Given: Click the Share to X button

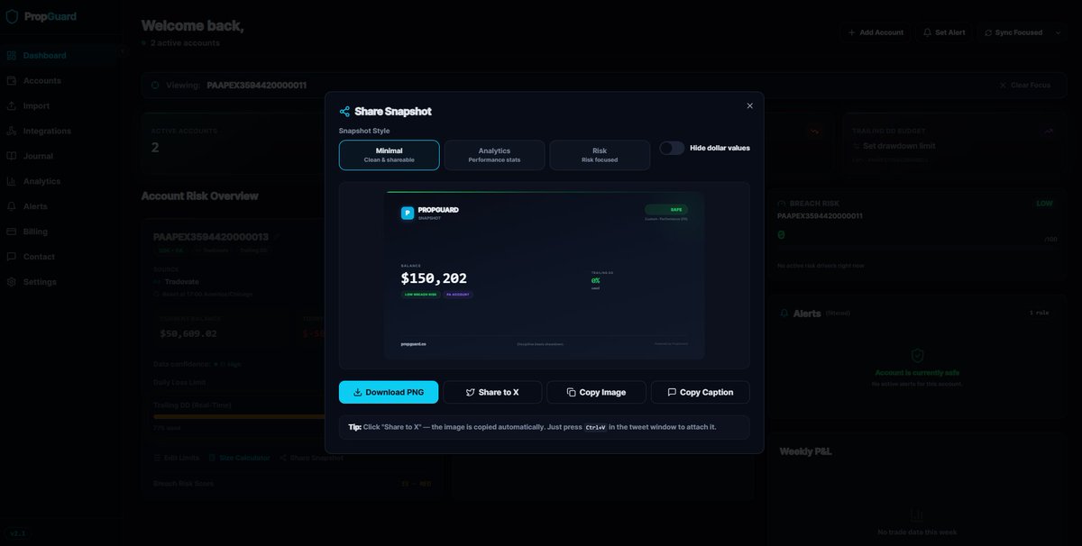Looking at the screenshot, I should [492, 393].
